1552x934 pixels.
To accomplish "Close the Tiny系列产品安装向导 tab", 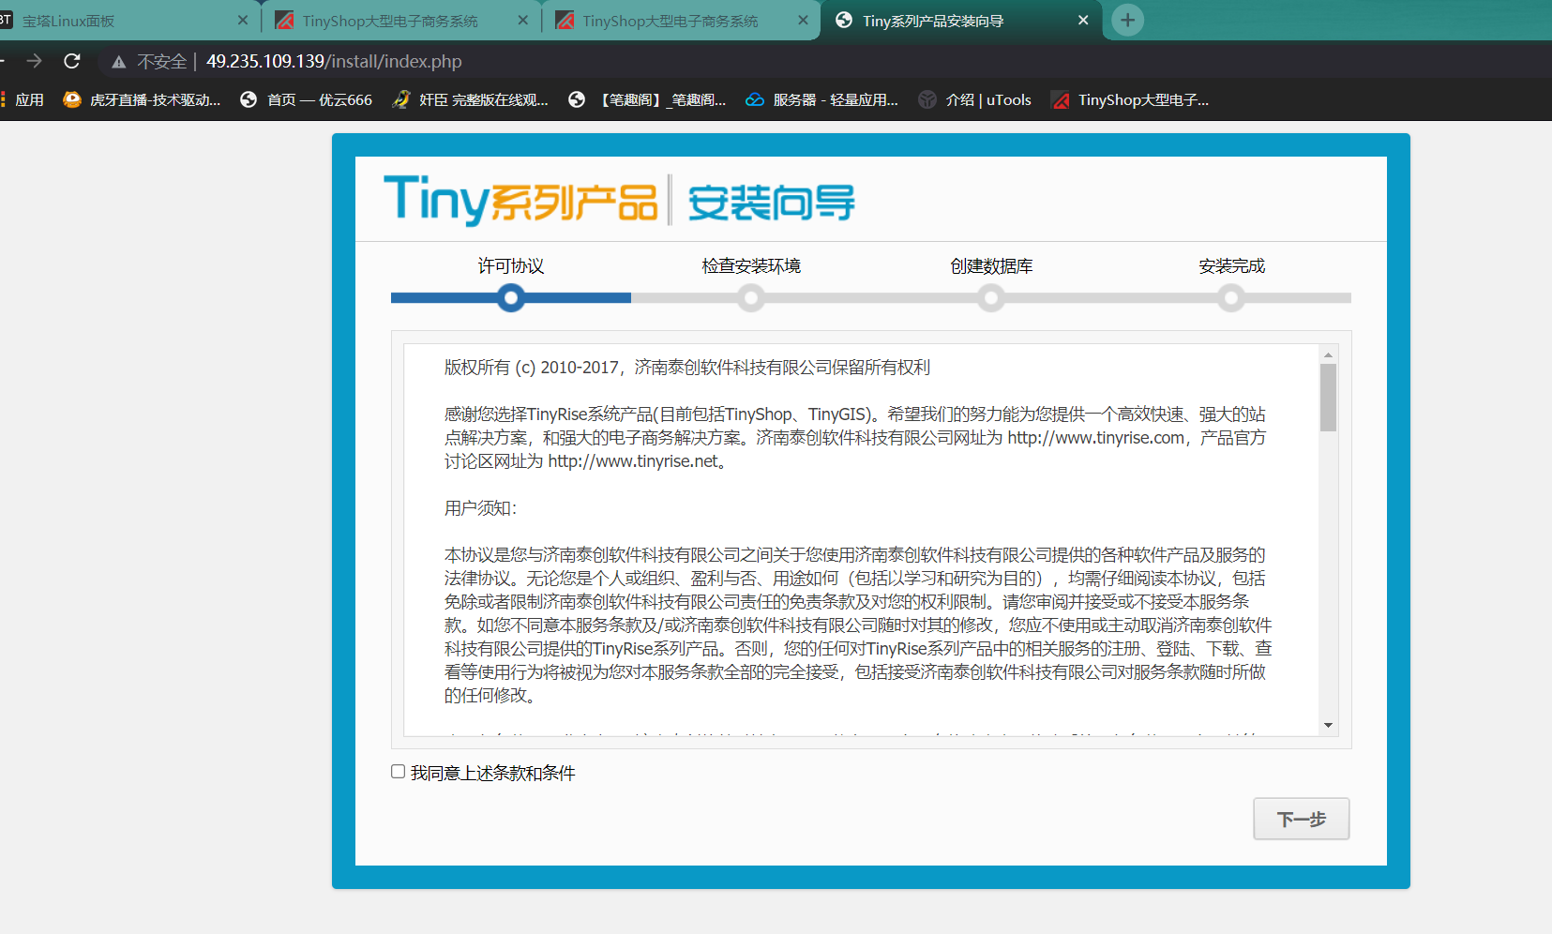I will 1083,20.
